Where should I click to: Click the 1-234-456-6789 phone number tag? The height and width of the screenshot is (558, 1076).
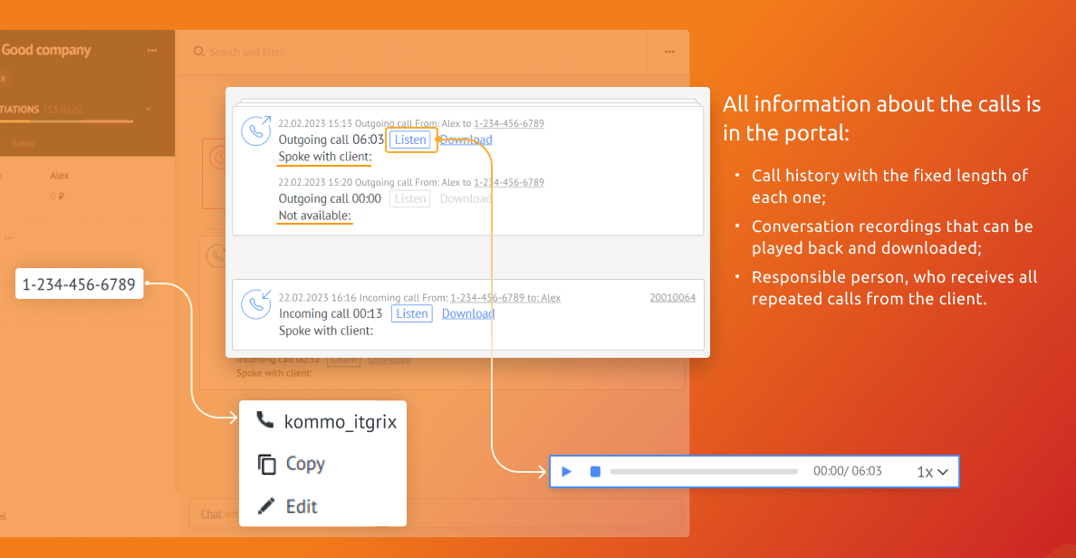point(79,284)
